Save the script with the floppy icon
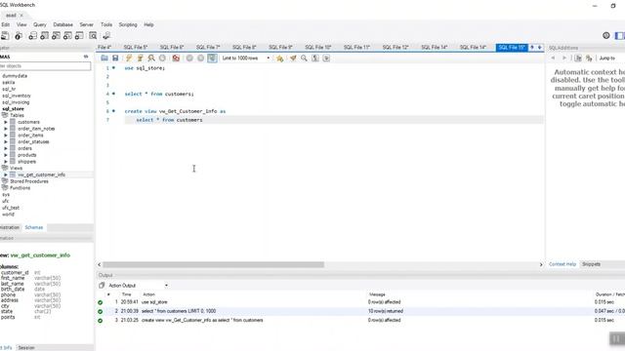 [115, 58]
